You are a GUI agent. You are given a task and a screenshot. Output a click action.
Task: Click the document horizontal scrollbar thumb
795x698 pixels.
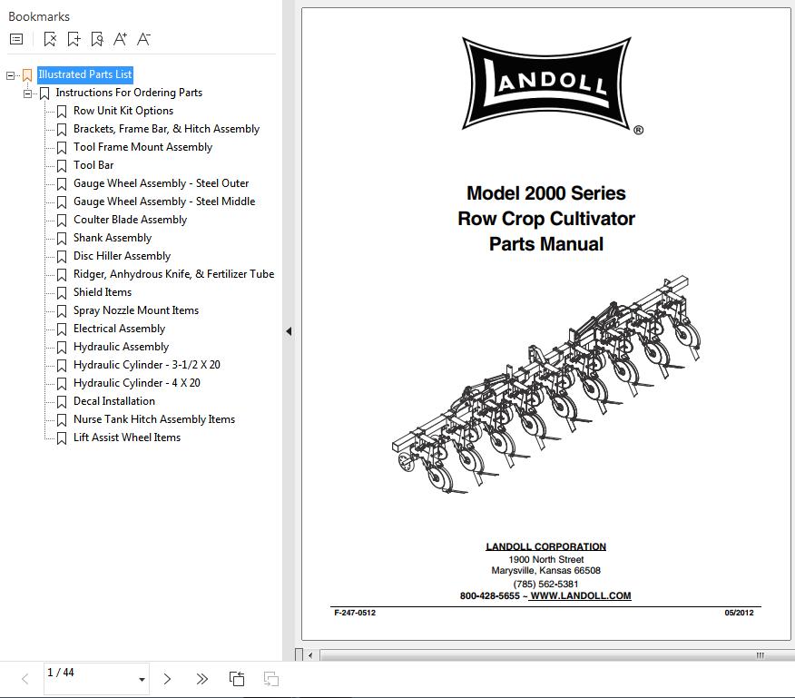pyautogui.click(x=557, y=654)
